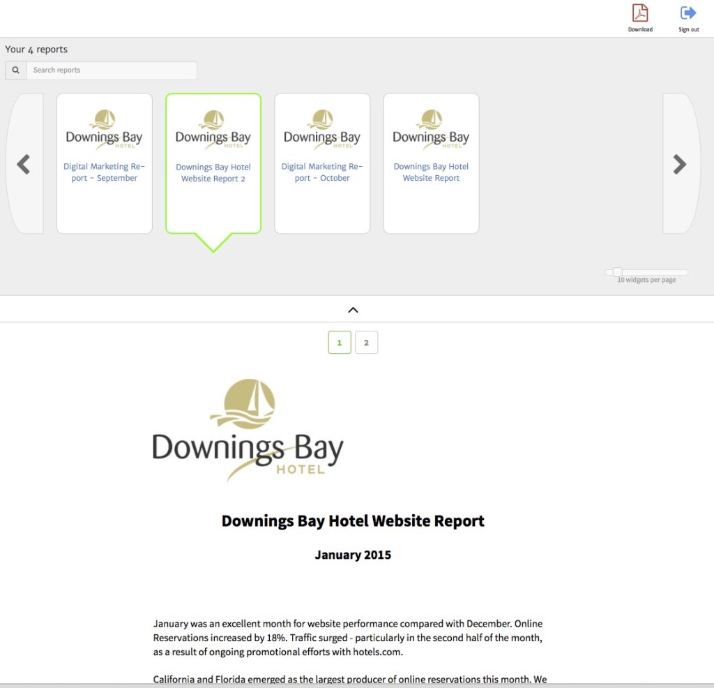Switch to page 2 of the report
The image size is (714, 688).
click(367, 342)
